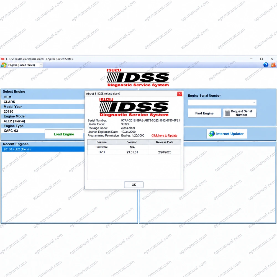Click the license expiration date 12/31/2099
Screen dimensions: 277x277
pyautogui.click(x=129, y=132)
